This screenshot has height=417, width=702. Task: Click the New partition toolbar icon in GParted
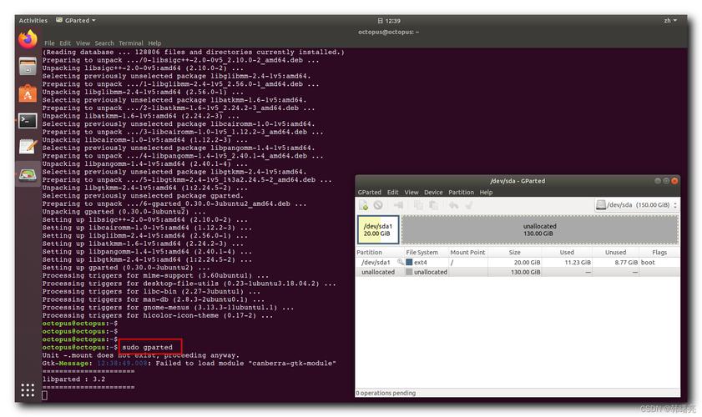pyautogui.click(x=364, y=204)
